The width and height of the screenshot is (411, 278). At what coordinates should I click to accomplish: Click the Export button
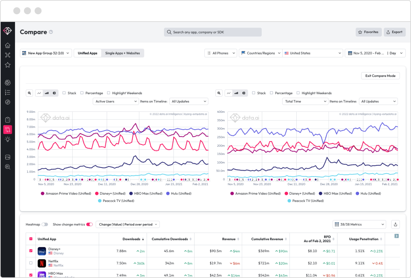(x=395, y=32)
